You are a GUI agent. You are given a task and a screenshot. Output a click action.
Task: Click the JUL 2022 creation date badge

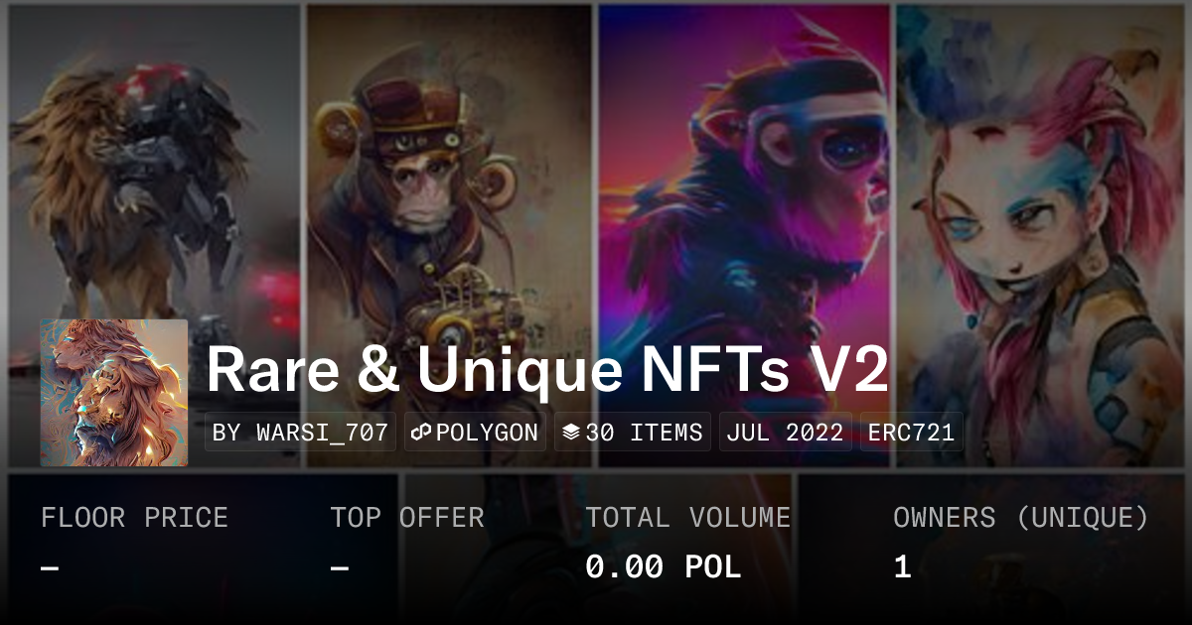786,433
